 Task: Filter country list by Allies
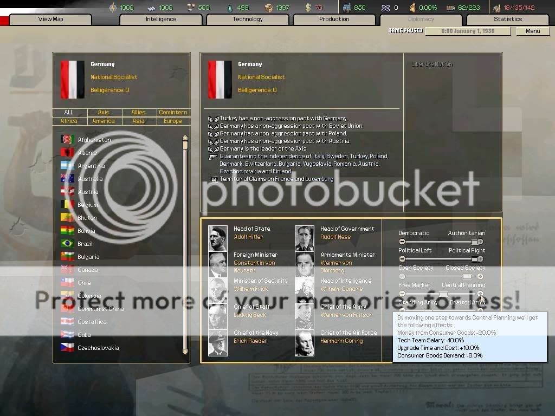(138, 113)
